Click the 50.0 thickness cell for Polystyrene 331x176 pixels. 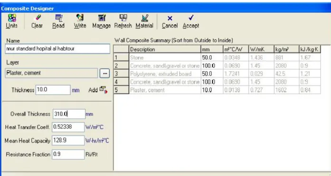click(x=212, y=74)
